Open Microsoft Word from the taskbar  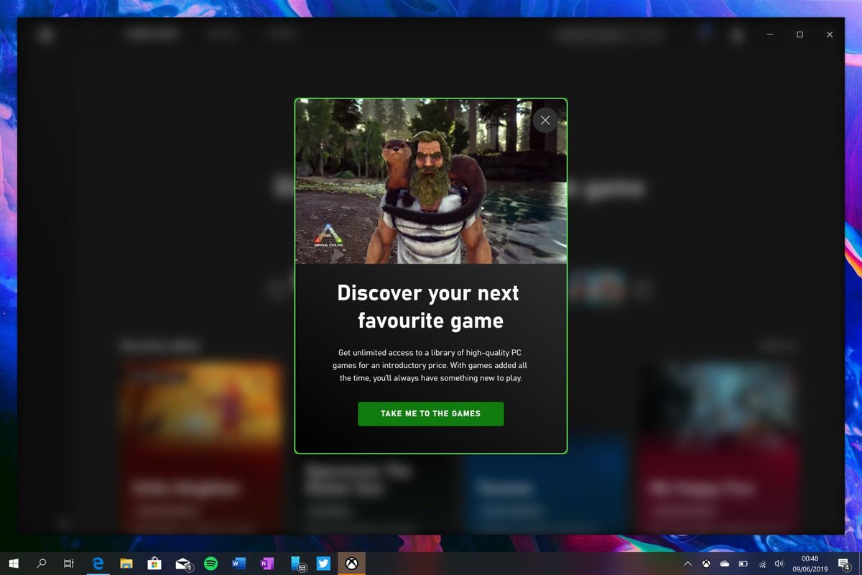[x=239, y=564]
